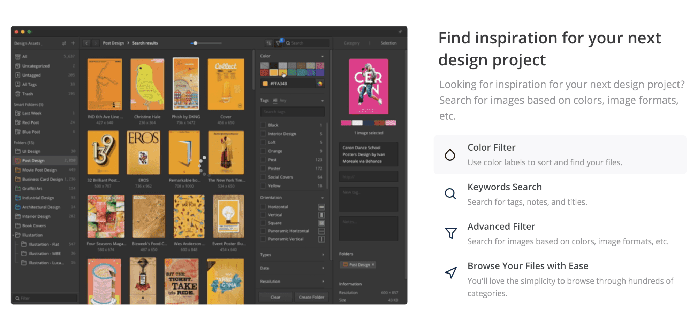The width and height of the screenshot is (697, 325).
Task: Click the sort order icon in toolbar
Action: coord(269,43)
